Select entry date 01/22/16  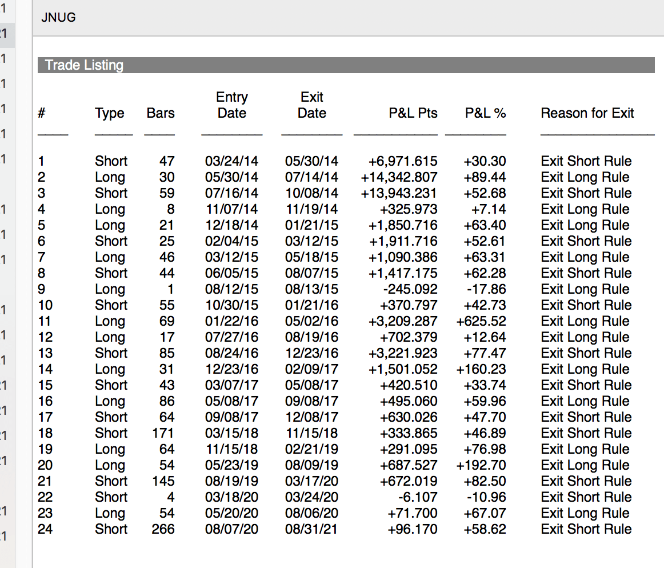pos(231,321)
